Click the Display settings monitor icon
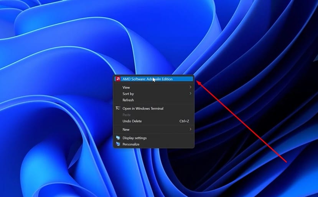This screenshot has height=197, width=318. click(118, 138)
